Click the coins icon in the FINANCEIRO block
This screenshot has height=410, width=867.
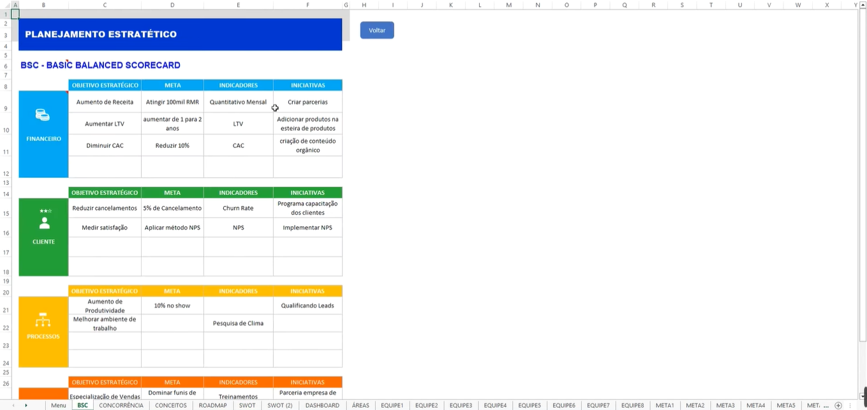coord(43,115)
